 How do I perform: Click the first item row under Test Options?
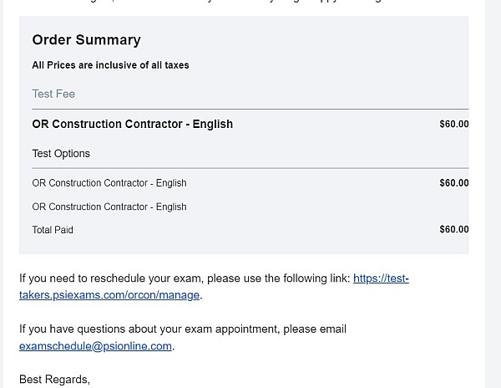[x=109, y=183]
